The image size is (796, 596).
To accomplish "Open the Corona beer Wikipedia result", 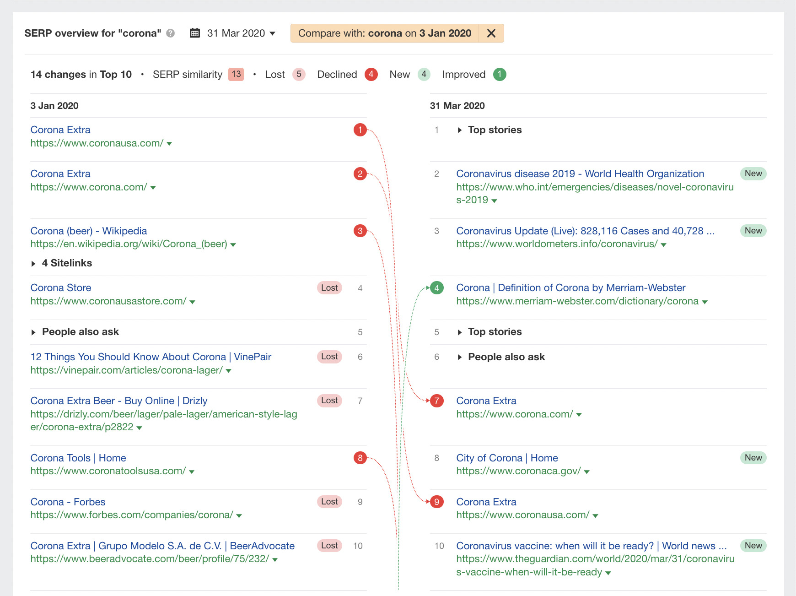I will pos(88,231).
